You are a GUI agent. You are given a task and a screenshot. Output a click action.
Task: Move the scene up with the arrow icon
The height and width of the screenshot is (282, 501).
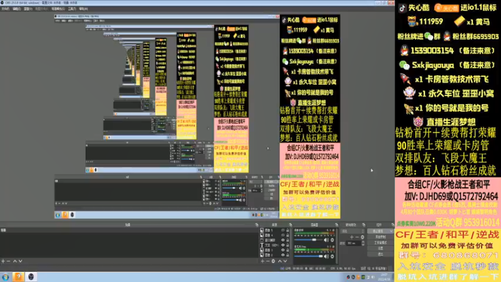pos(14,261)
